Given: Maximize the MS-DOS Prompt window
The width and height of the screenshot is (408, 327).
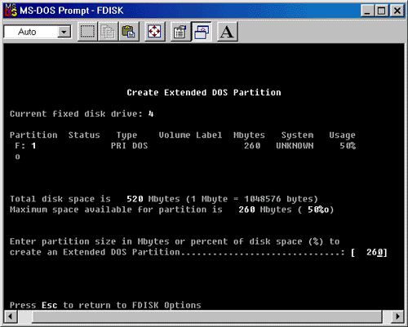Looking at the screenshot, I should [x=382, y=11].
